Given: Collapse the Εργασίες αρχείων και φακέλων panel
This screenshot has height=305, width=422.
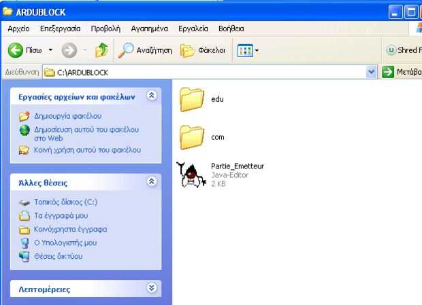Looking at the screenshot, I should [152, 96].
